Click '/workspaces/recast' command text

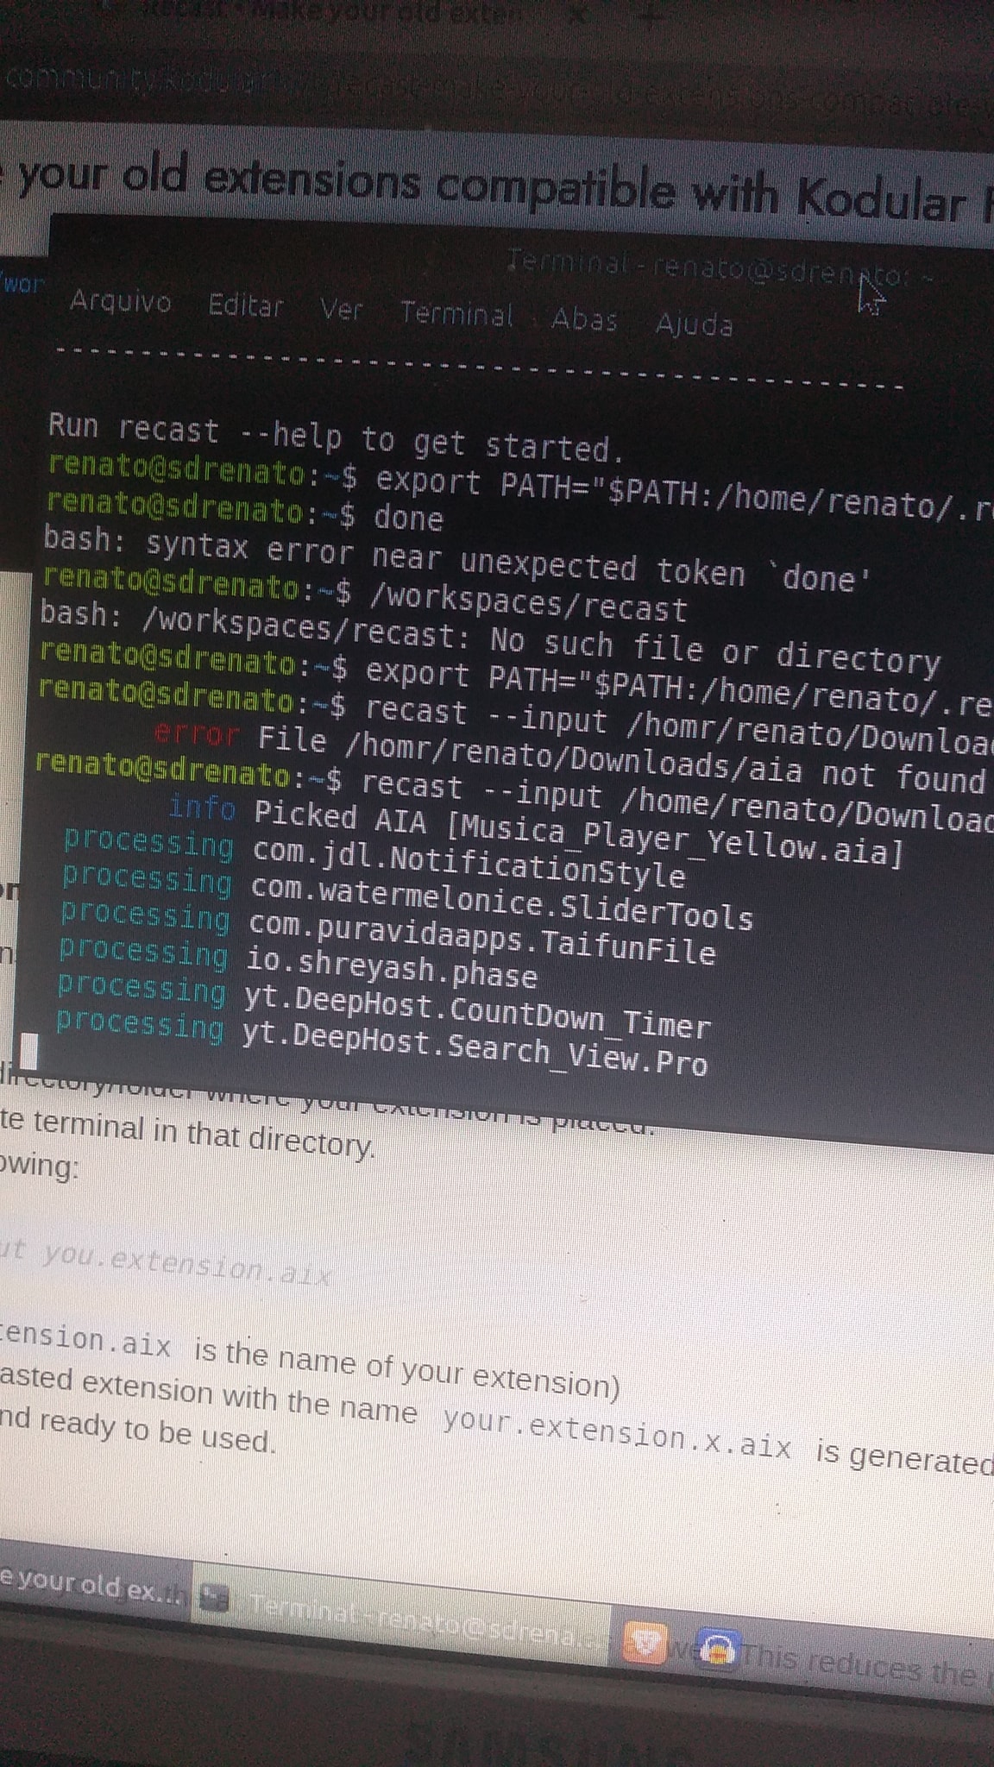527,601
